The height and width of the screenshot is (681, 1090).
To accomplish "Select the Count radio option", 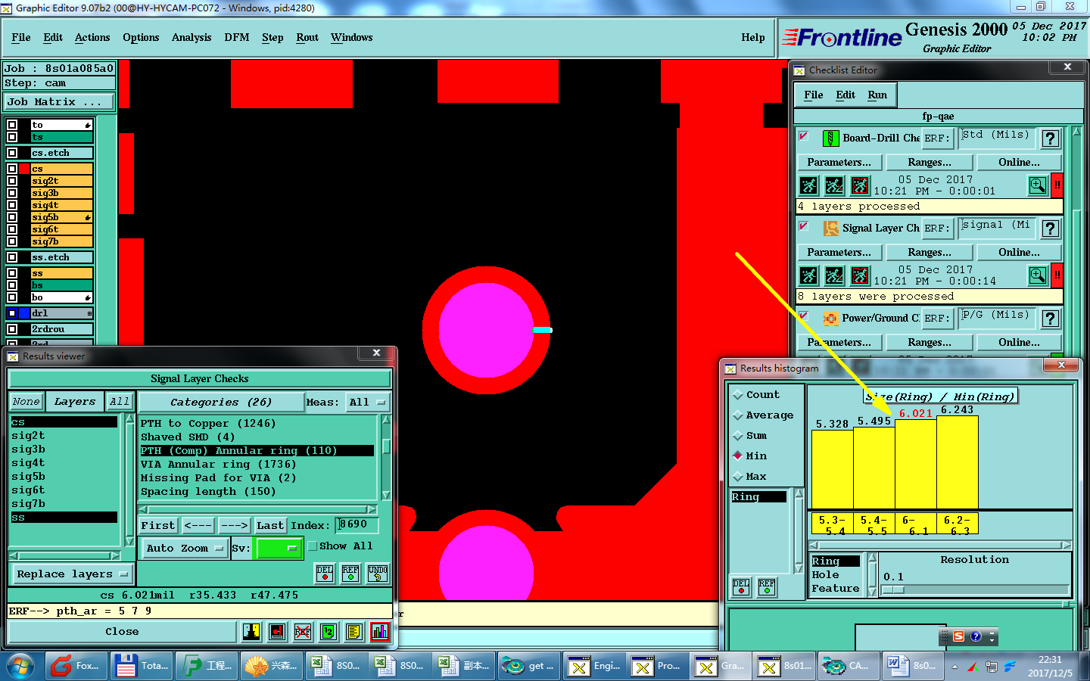I will 738,395.
